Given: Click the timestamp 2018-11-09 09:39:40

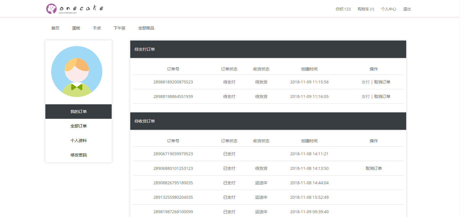Looking at the screenshot, I should coord(309,212).
